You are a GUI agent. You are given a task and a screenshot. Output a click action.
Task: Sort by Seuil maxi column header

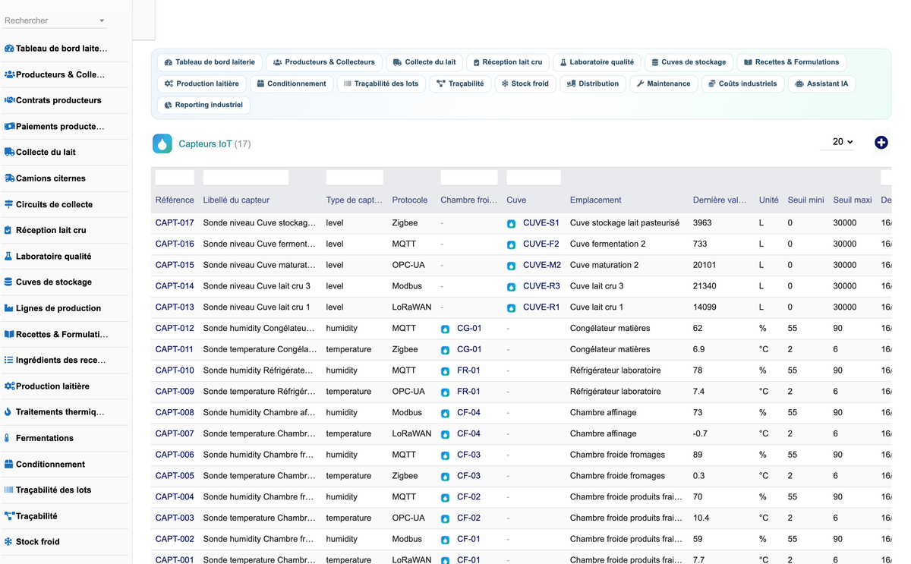pyautogui.click(x=853, y=200)
